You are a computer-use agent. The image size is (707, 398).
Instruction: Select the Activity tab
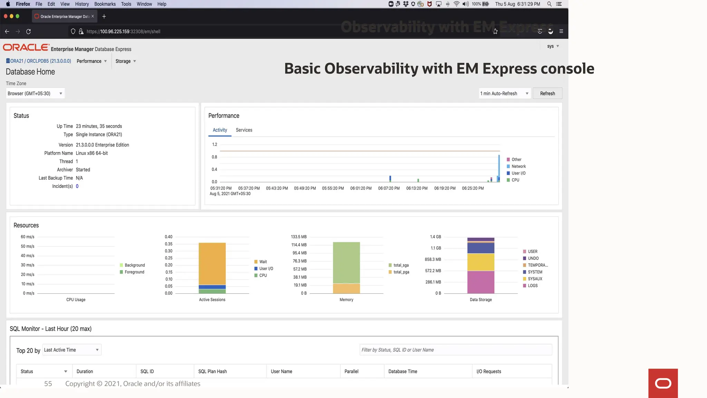[x=220, y=130]
